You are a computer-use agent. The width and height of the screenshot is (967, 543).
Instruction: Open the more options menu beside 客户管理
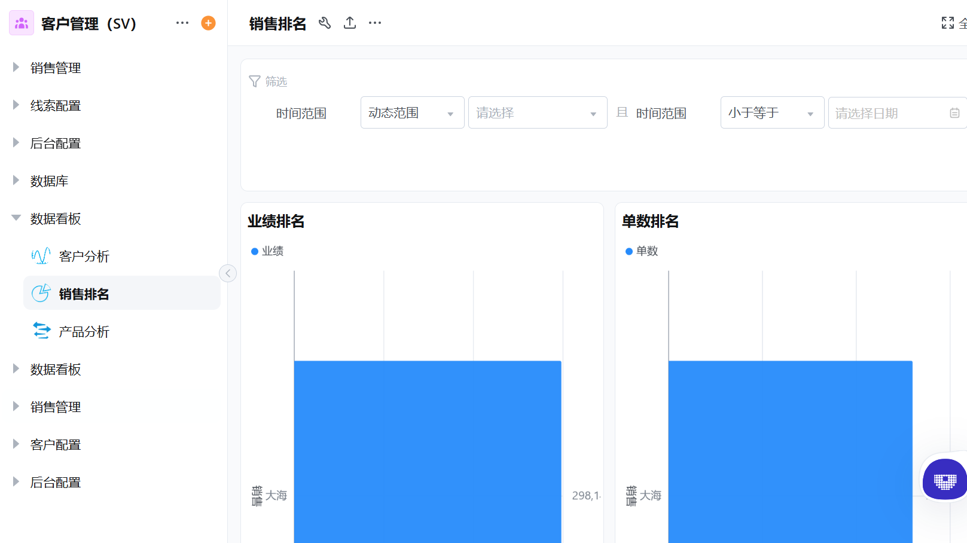click(182, 22)
